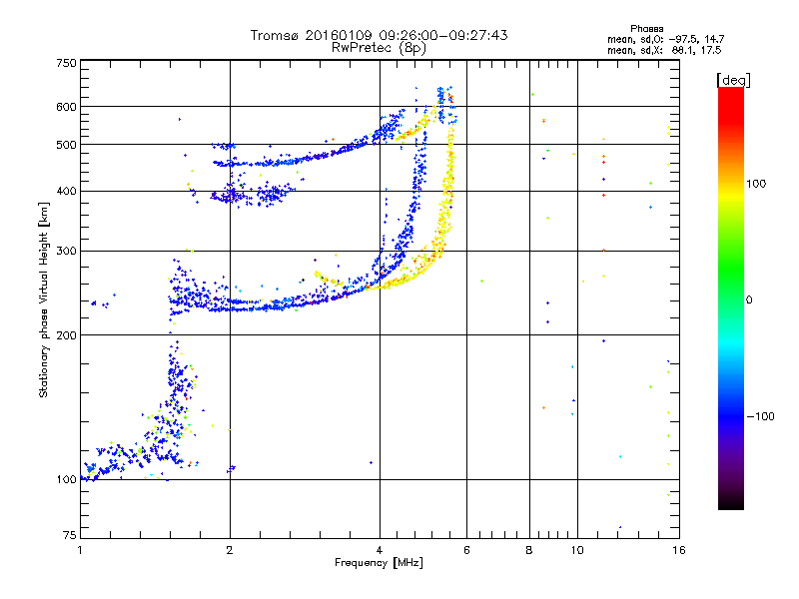The image size is (799, 599).
Task: Select the 'mean, sd,O: -97.5, 14.7' line
Action: click(x=665, y=39)
